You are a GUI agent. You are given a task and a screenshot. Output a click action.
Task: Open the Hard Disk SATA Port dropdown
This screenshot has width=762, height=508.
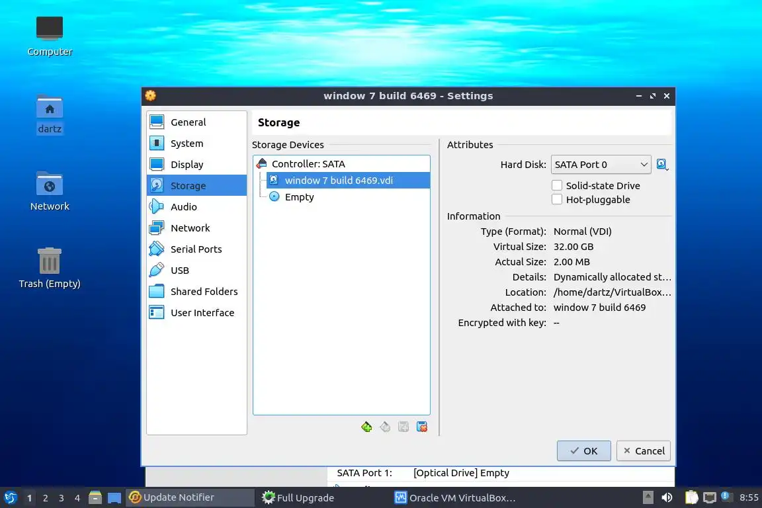click(x=601, y=165)
